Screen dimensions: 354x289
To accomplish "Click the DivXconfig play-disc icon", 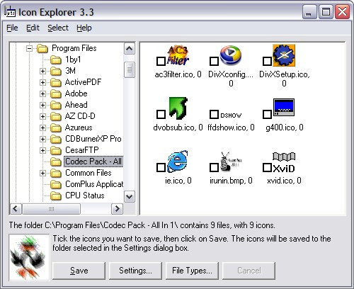I will (x=231, y=55).
